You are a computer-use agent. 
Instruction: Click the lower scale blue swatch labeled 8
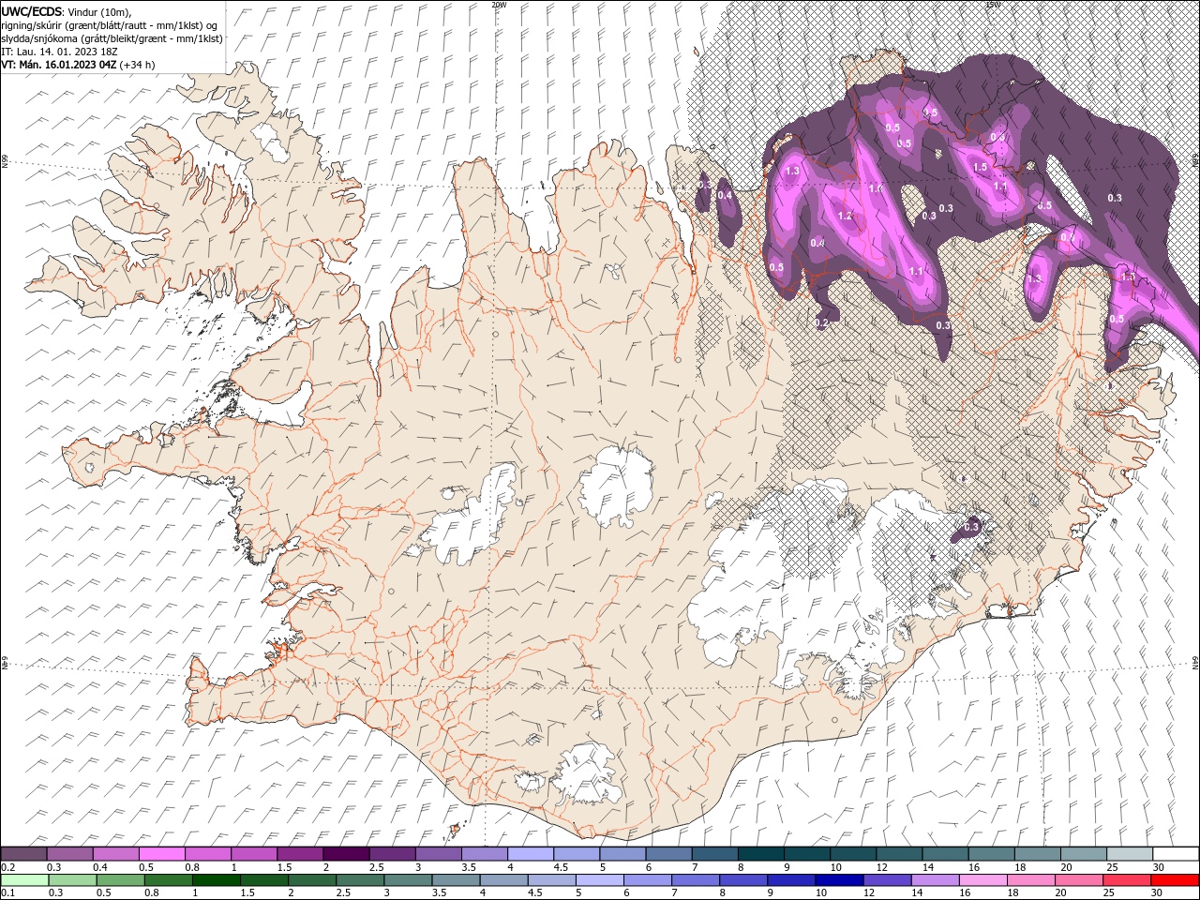[x=742, y=880]
